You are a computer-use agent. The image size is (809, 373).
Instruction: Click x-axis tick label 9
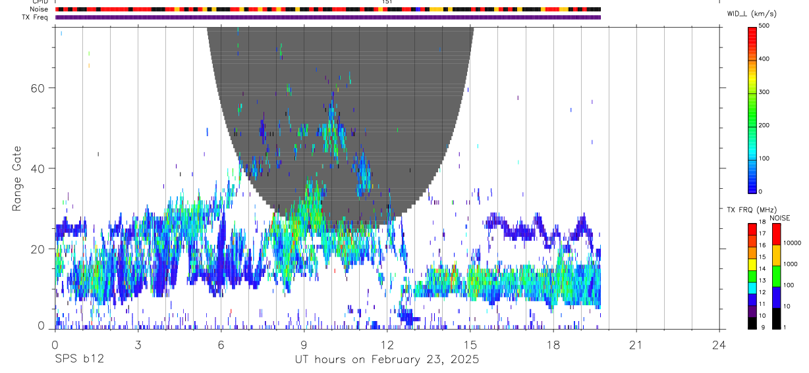click(304, 344)
